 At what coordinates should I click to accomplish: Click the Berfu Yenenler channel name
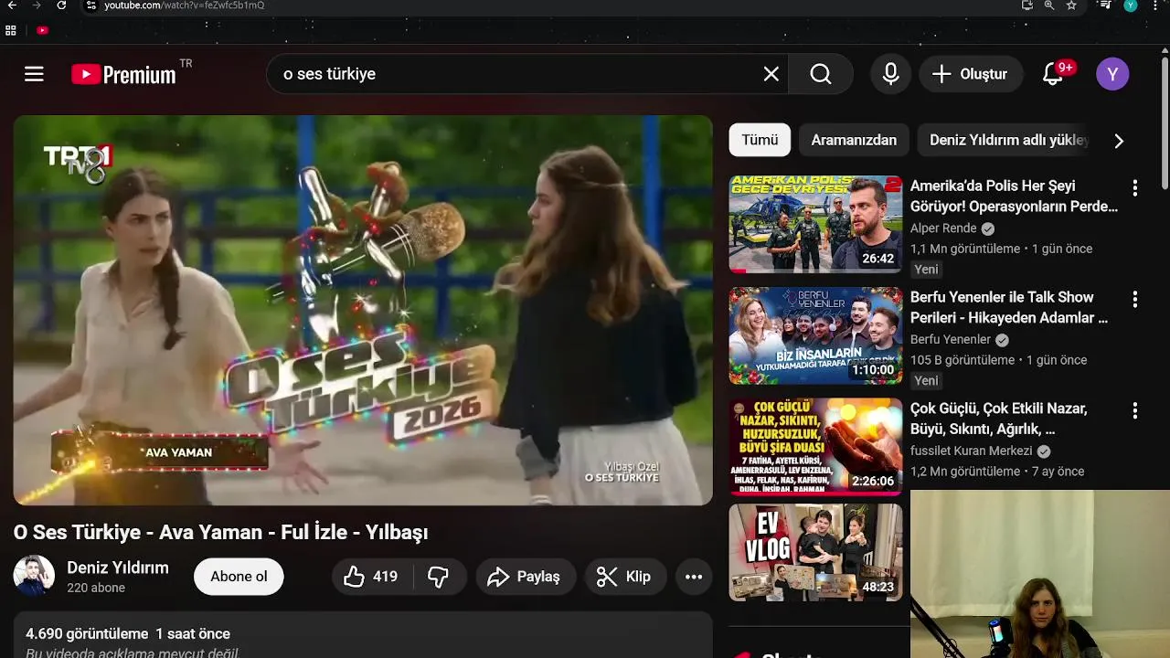pyautogui.click(x=951, y=340)
